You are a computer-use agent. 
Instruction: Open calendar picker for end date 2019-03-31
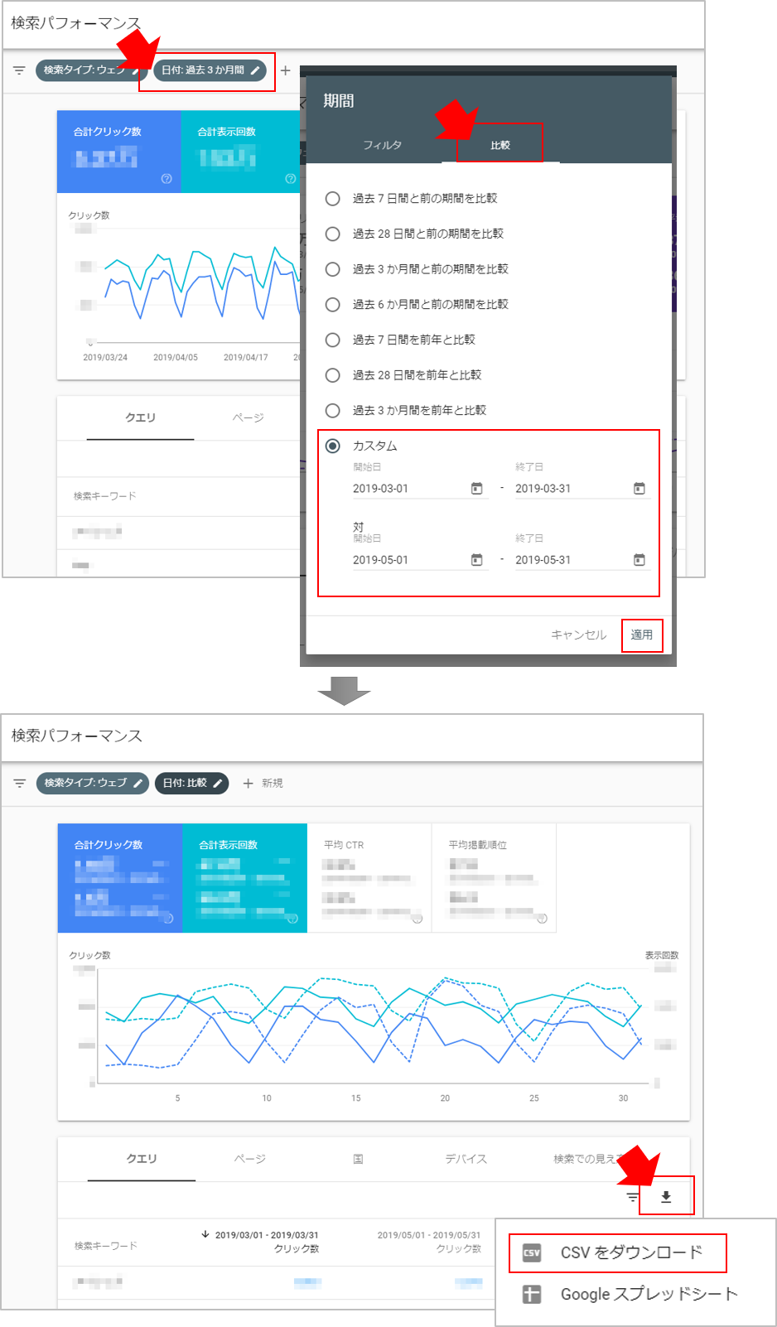coord(639,489)
